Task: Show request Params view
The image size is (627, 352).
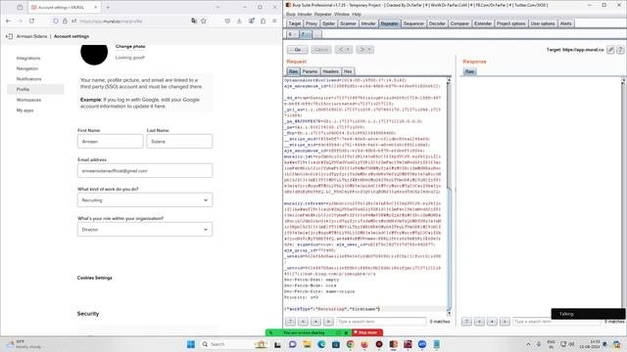Action: coord(310,71)
